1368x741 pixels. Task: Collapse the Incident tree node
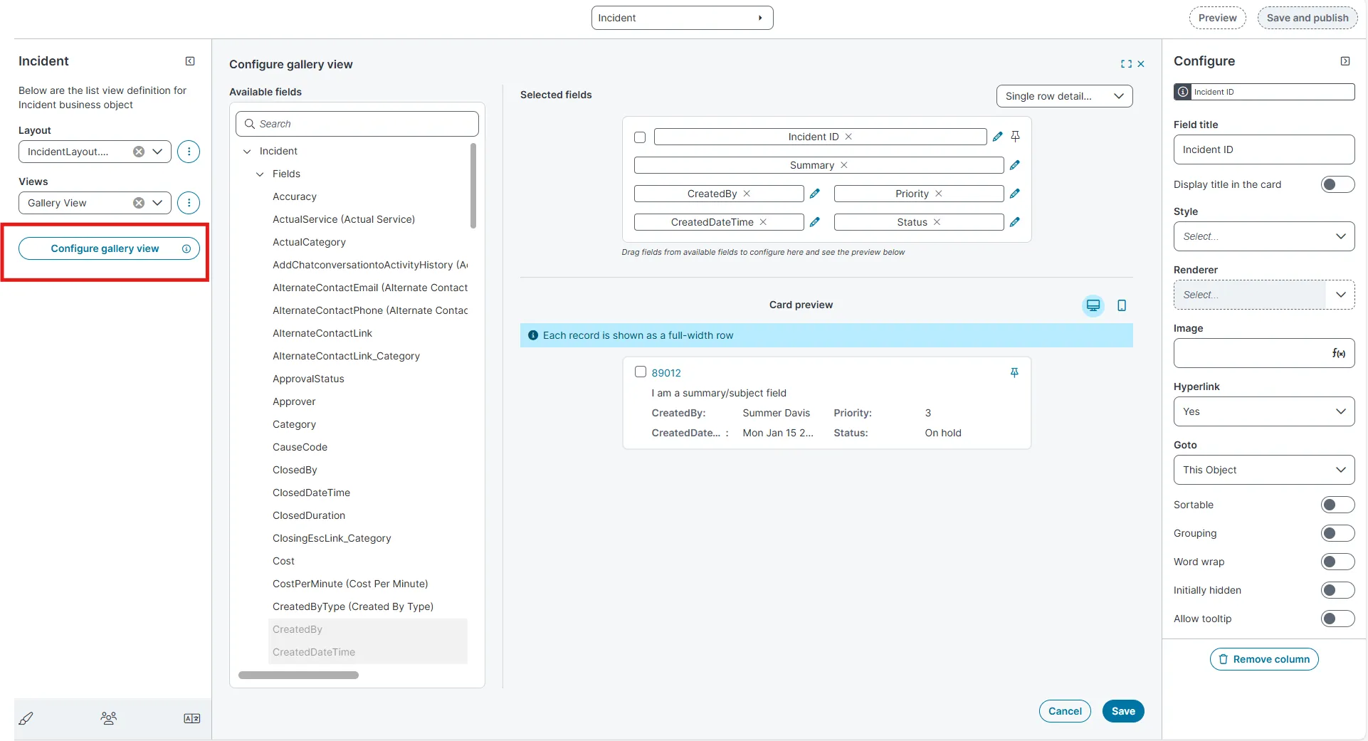pos(247,151)
